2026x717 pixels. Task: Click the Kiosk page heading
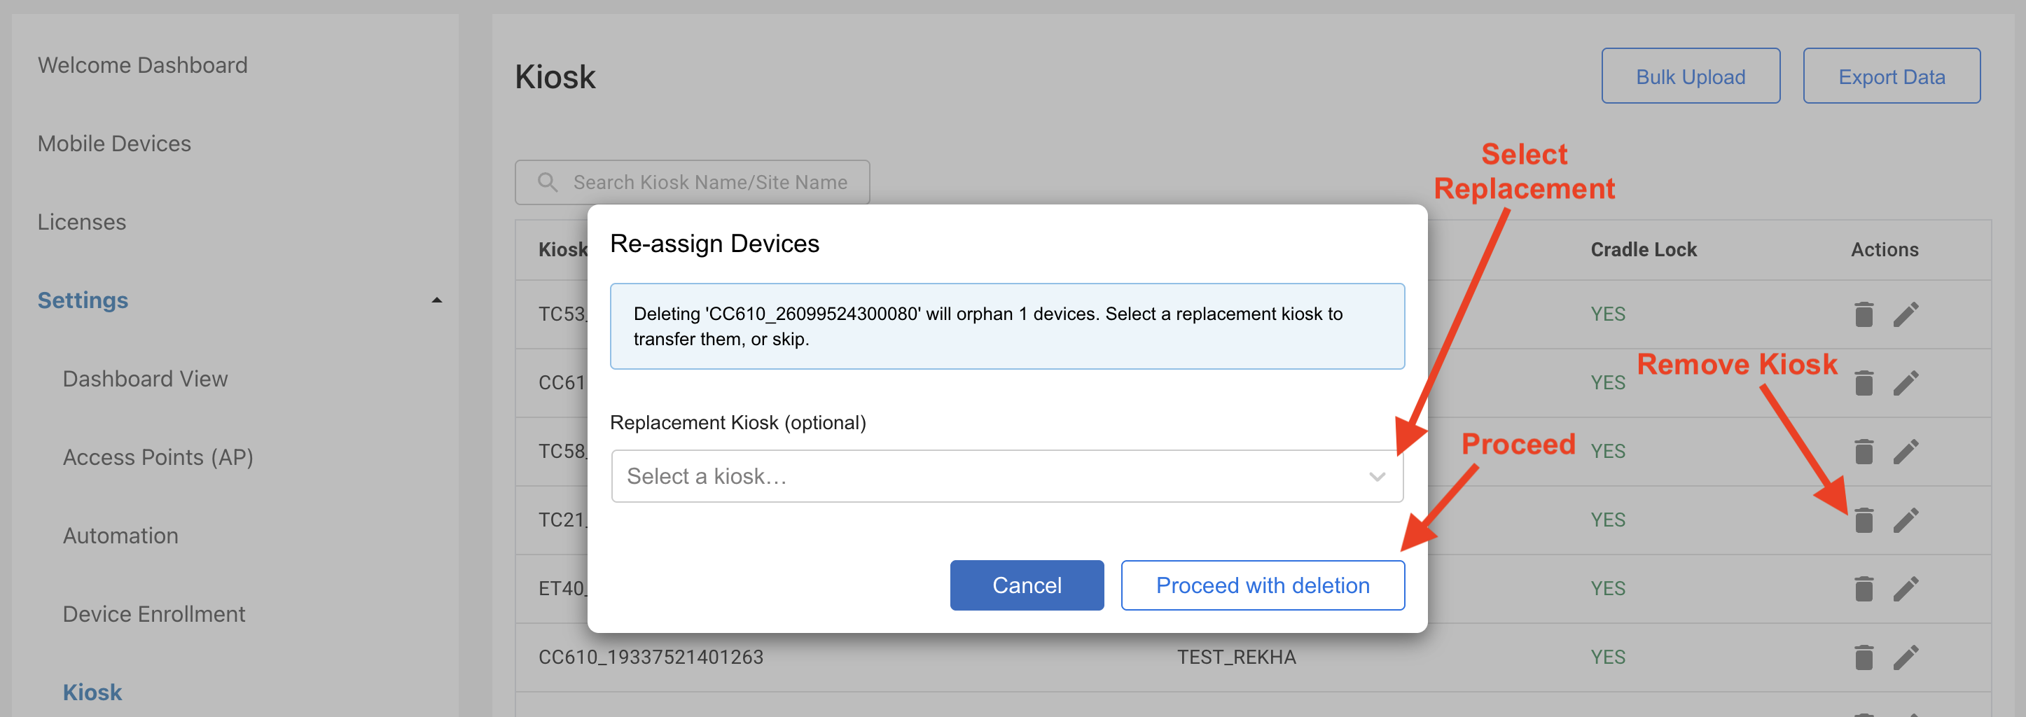[x=555, y=77]
